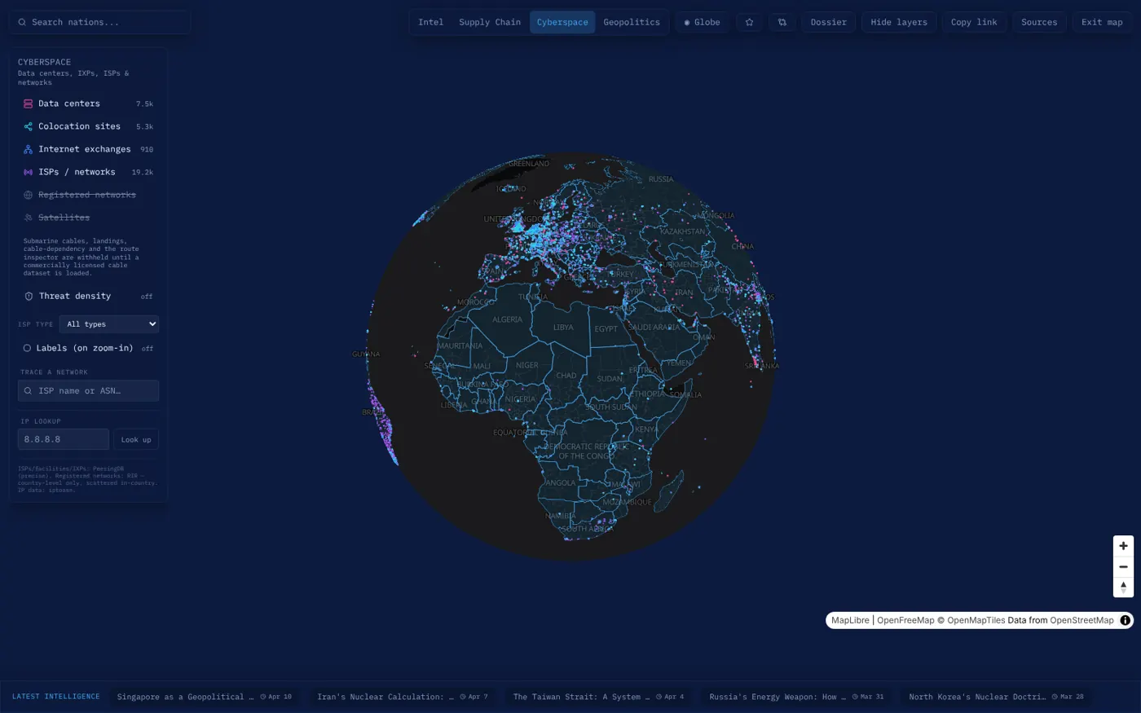Open the OpenMapTiles attribution link
Image resolution: width=1141 pixels, height=713 pixels.
point(976,620)
